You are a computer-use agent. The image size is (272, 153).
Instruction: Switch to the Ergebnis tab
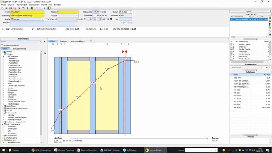pos(63,41)
